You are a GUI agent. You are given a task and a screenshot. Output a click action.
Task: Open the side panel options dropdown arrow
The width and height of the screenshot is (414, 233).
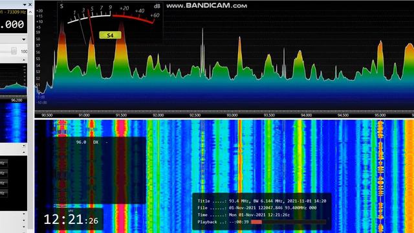pos(25,5)
